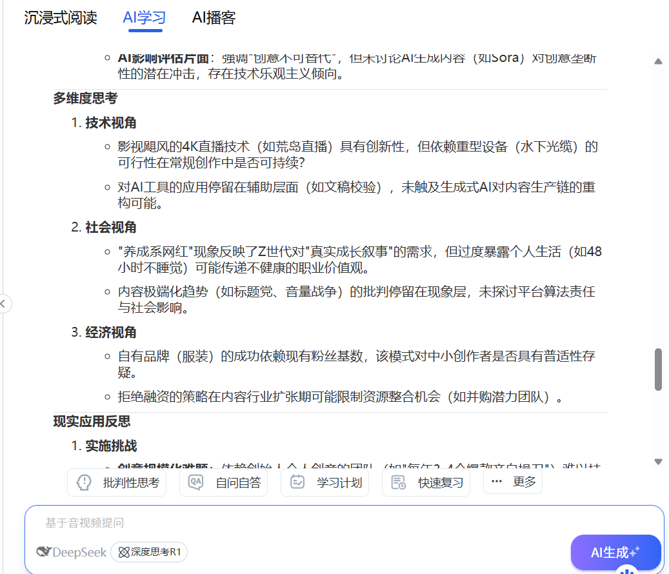Open the AI播客 tab

214,18
